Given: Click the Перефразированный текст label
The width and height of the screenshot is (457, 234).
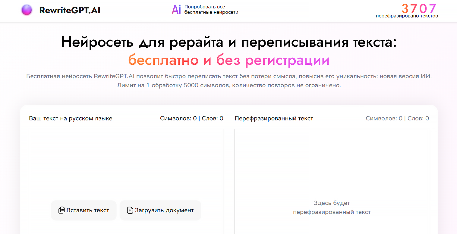Looking at the screenshot, I should click(274, 118).
